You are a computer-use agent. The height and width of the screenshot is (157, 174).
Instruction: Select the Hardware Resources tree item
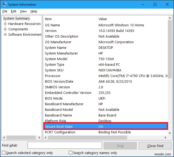point(24,24)
